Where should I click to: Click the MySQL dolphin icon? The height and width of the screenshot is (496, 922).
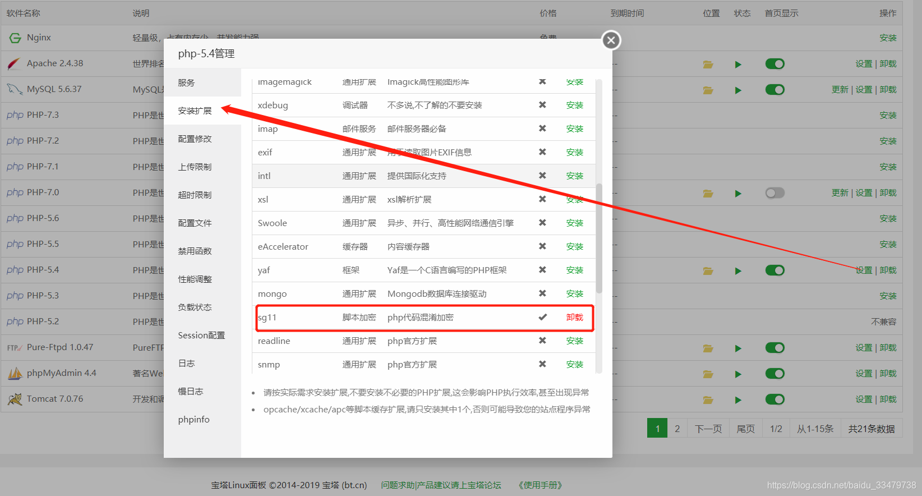(x=15, y=89)
